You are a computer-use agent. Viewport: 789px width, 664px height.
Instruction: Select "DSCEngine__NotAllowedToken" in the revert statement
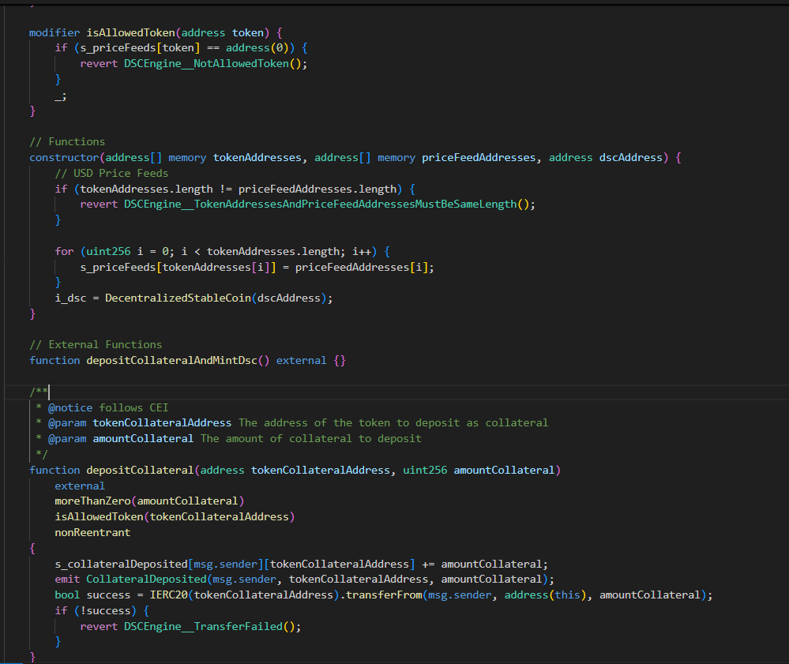pos(206,64)
